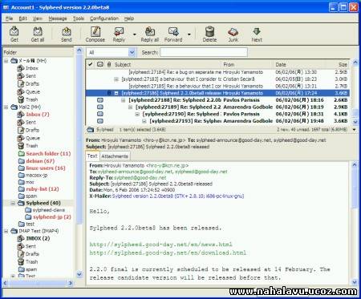Screen dimensions: 361x299
Task: Sort by the From column header
Action: 248,64
